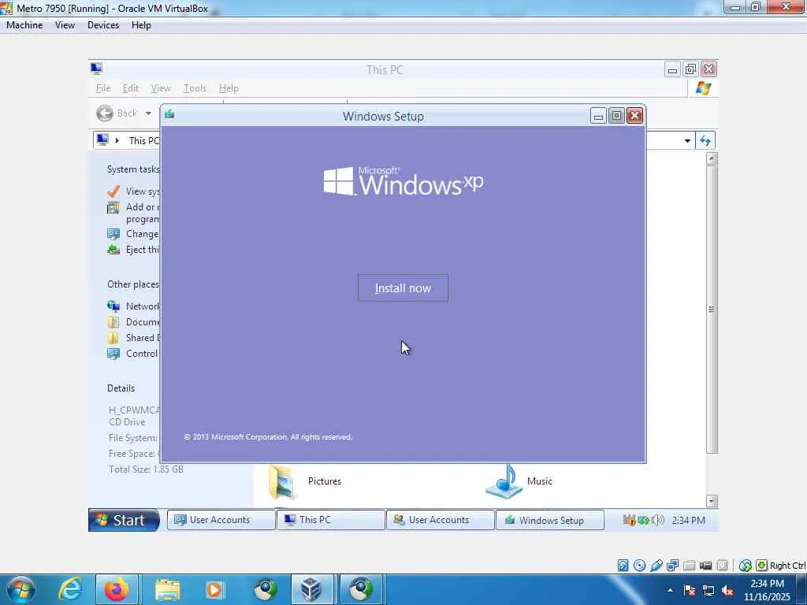Click the address bar refresh icon
807x605 pixels.
pyautogui.click(x=705, y=140)
